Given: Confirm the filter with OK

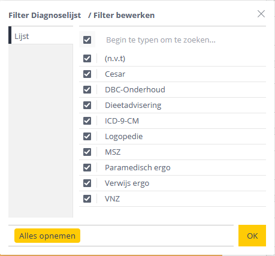Looking at the screenshot, I should (x=252, y=236).
